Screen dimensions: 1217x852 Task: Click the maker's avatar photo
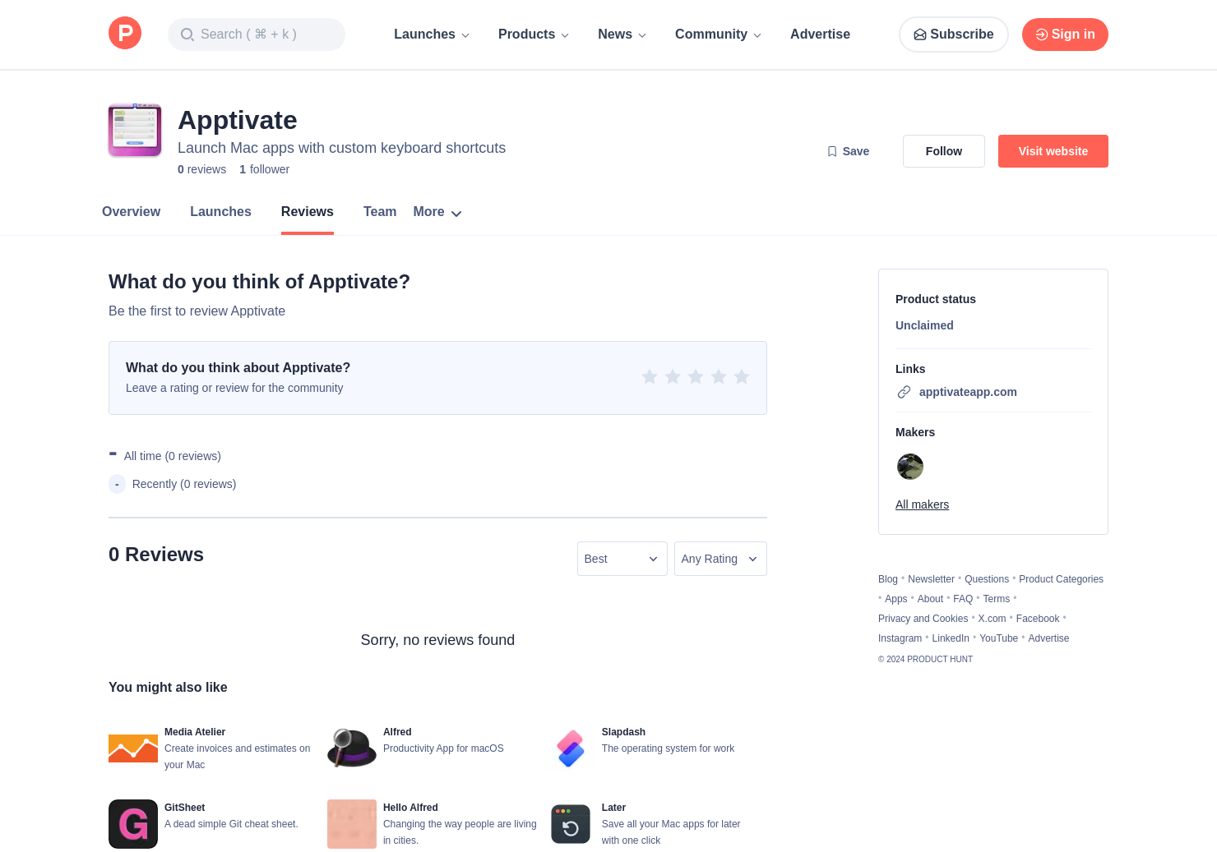(x=909, y=467)
